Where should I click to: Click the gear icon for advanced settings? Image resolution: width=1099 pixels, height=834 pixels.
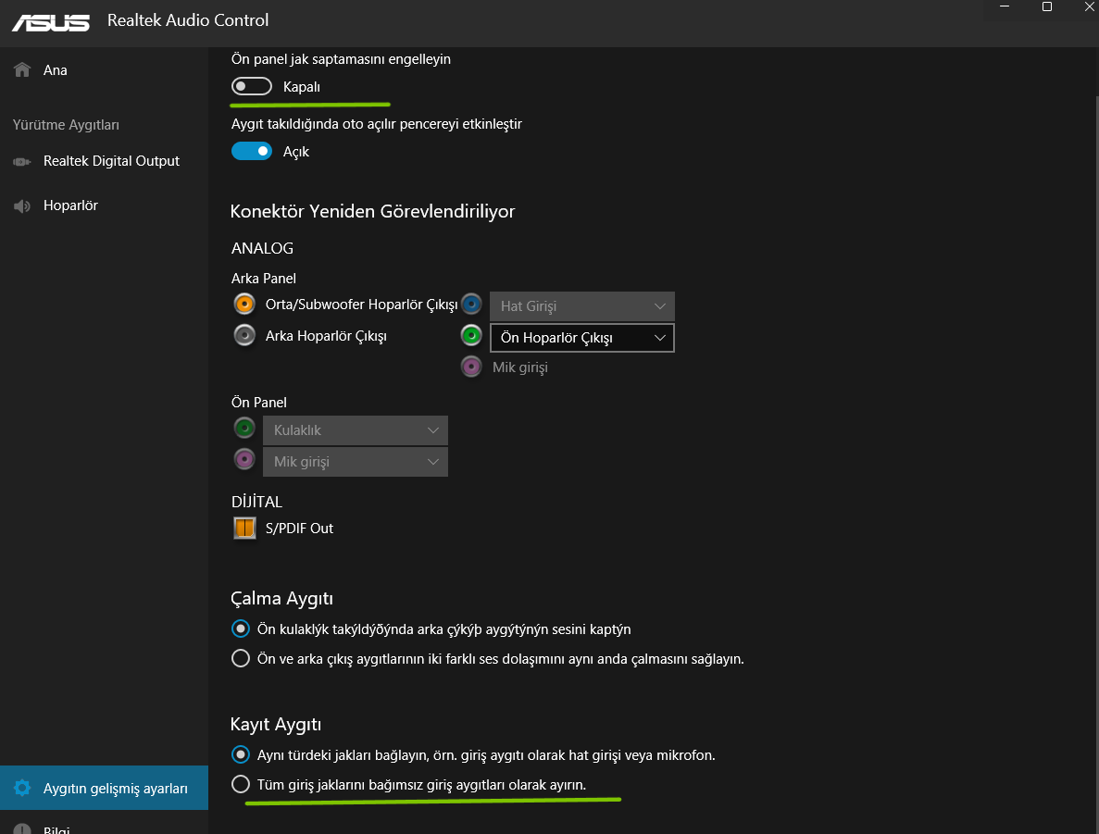(22, 788)
